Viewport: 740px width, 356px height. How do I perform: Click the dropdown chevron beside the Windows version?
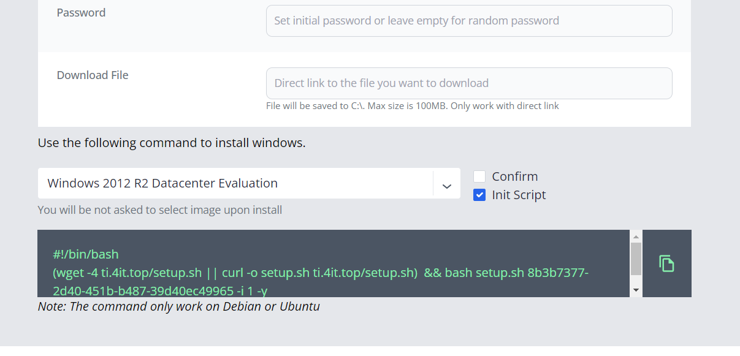coord(447,184)
